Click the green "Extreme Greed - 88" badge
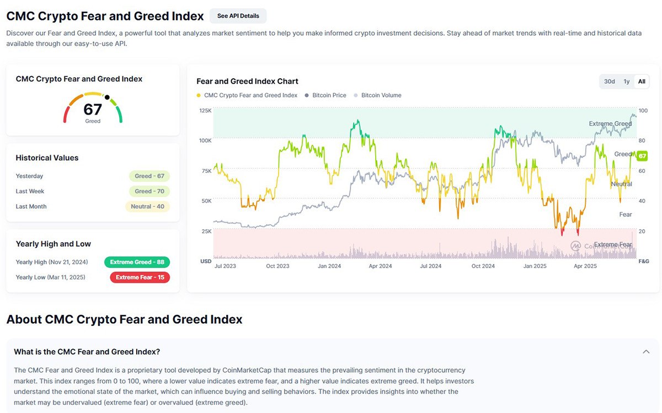Image resolution: width=662 pixels, height=413 pixels. click(x=137, y=262)
